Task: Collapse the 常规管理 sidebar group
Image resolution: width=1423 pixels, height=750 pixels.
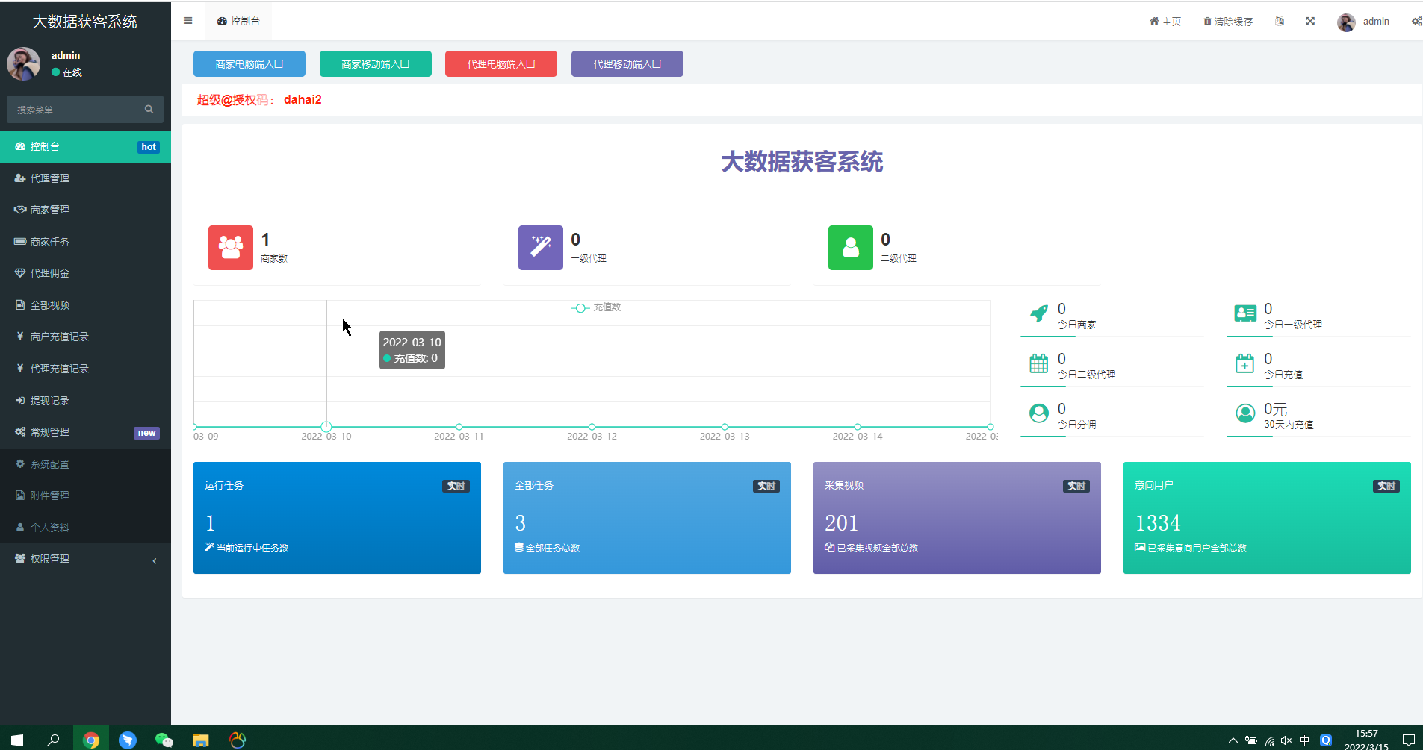Action: 85,432
